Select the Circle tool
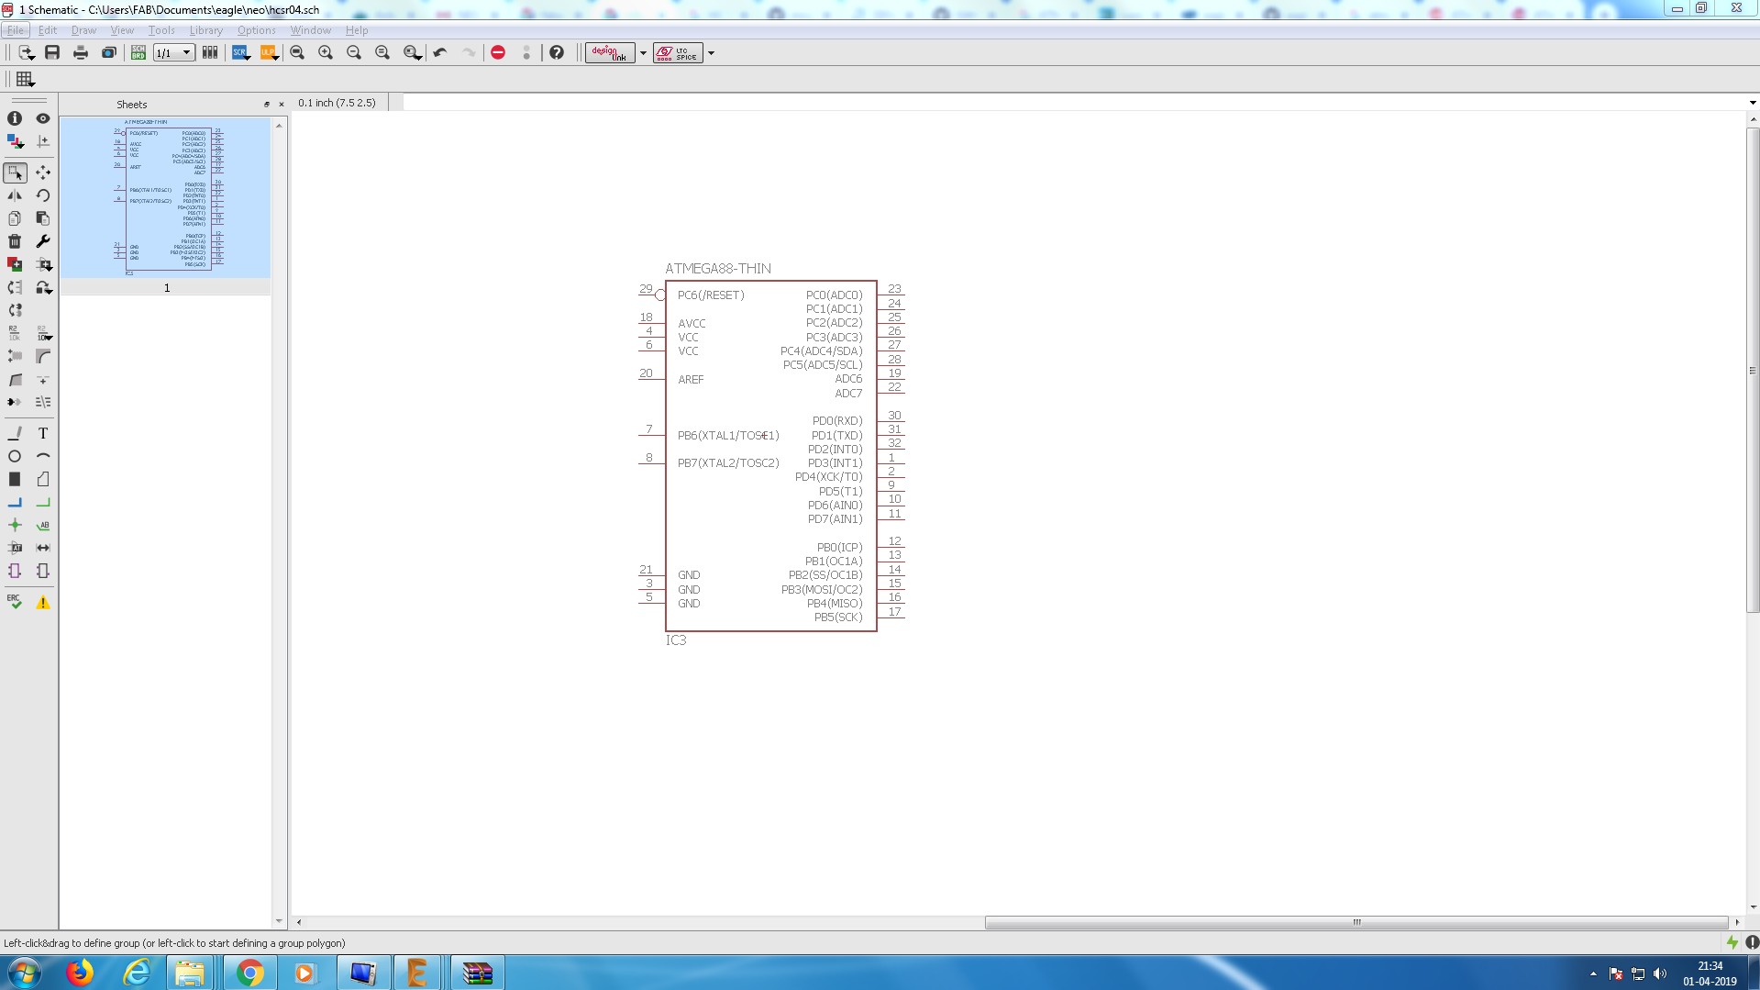 15,456
